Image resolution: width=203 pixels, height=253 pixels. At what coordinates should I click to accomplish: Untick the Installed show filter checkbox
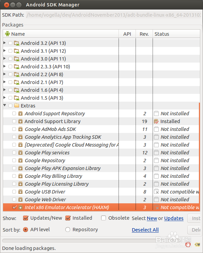pos(68,218)
